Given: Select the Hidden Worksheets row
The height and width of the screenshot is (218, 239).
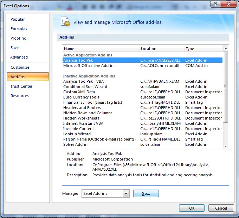Looking at the screenshot, I should 142,118.
